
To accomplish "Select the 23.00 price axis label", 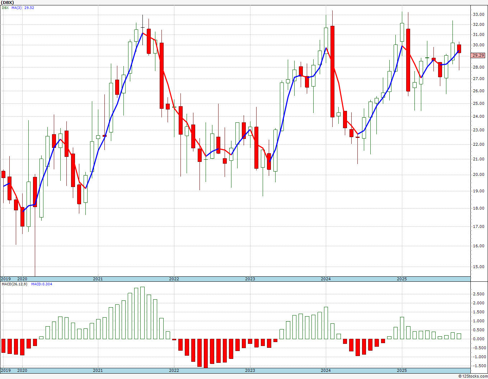I will [x=478, y=130].
